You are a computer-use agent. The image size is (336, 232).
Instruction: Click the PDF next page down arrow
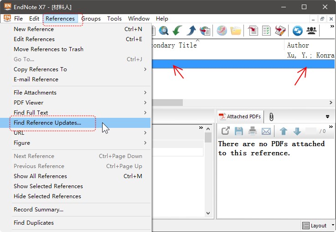(x=297, y=131)
